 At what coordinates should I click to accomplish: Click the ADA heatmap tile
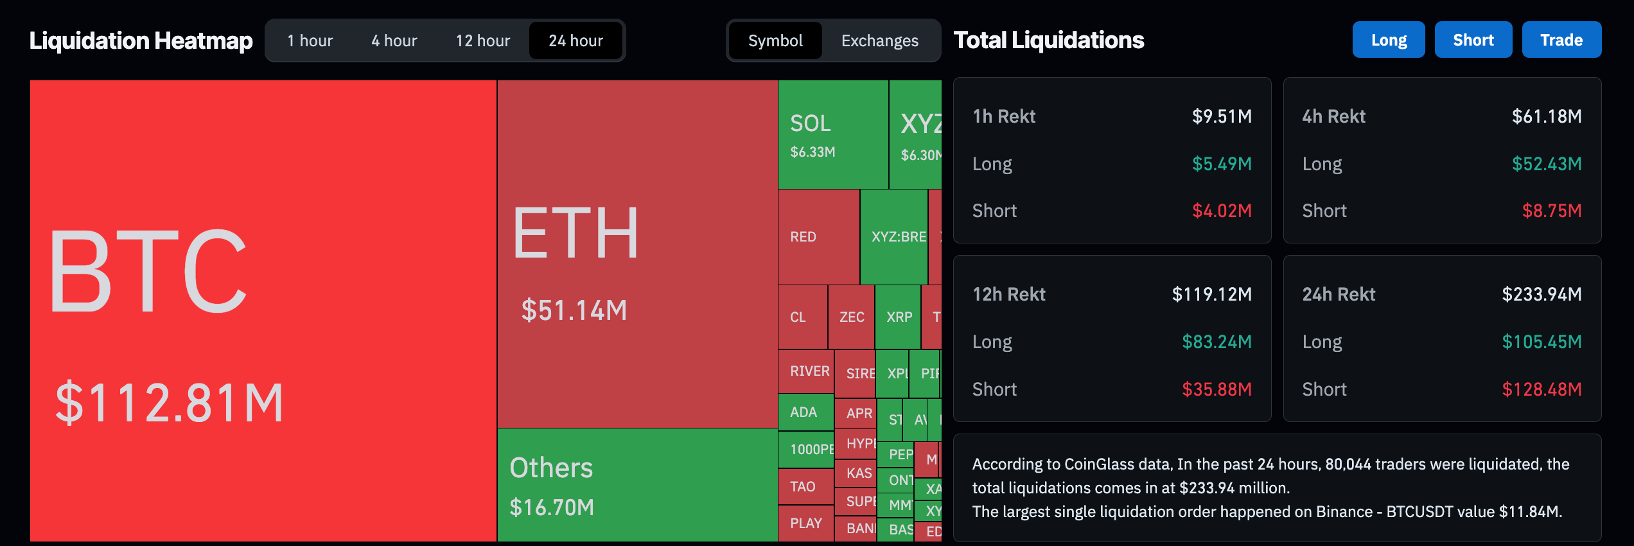coord(805,412)
